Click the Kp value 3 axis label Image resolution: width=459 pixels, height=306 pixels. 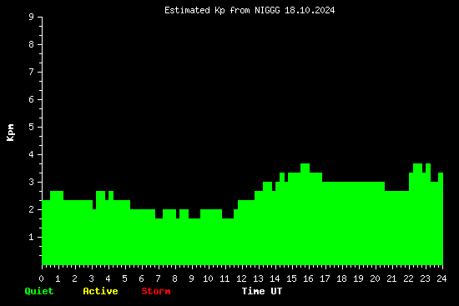pos(32,182)
